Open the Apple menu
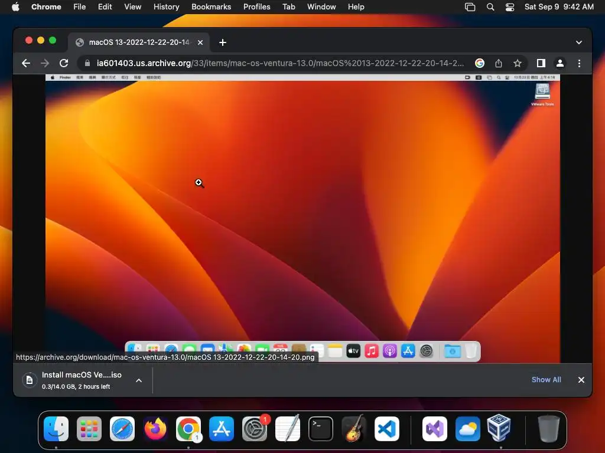This screenshot has height=453, width=605. [x=15, y=7]
